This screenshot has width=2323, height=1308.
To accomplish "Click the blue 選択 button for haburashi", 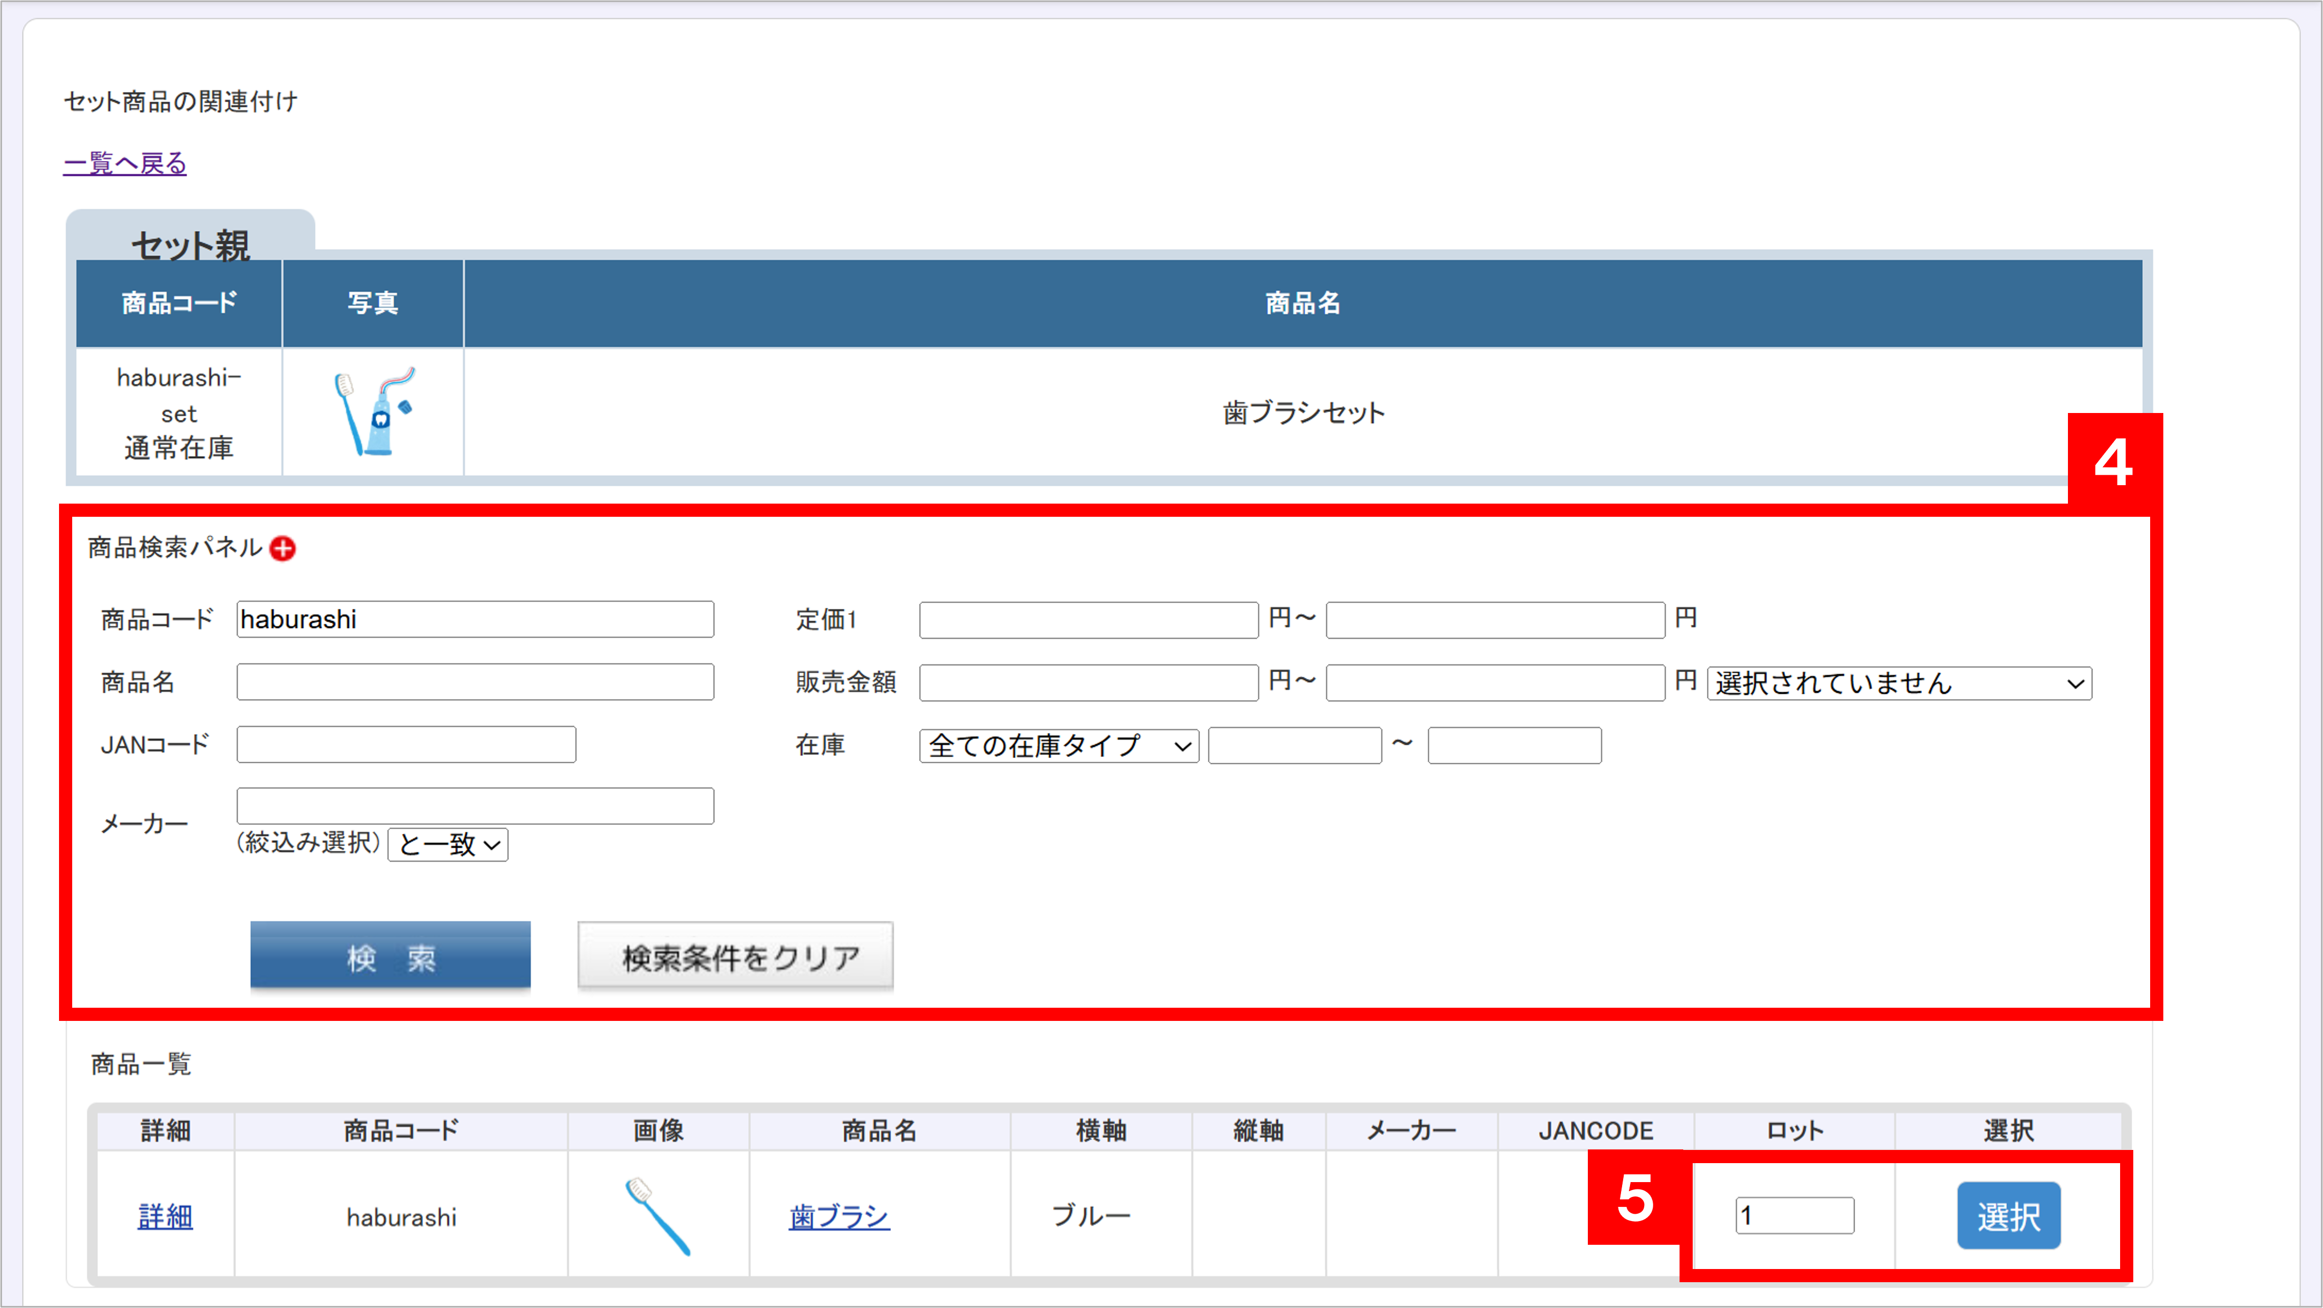I will [x=2008, y=1215].
